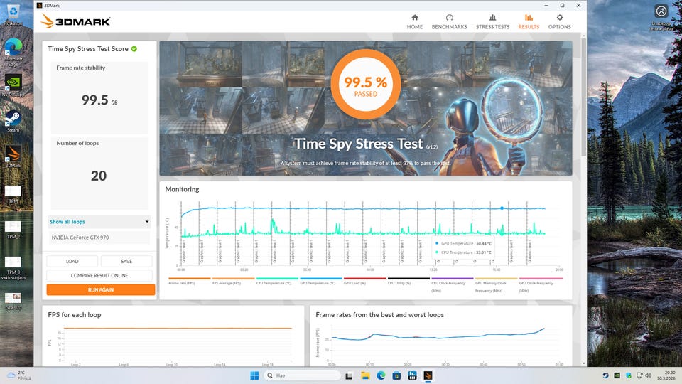The width and height of the screenshot is (682, 384).
Task: Click the Monitoring section heading
Action: [182, 189]
